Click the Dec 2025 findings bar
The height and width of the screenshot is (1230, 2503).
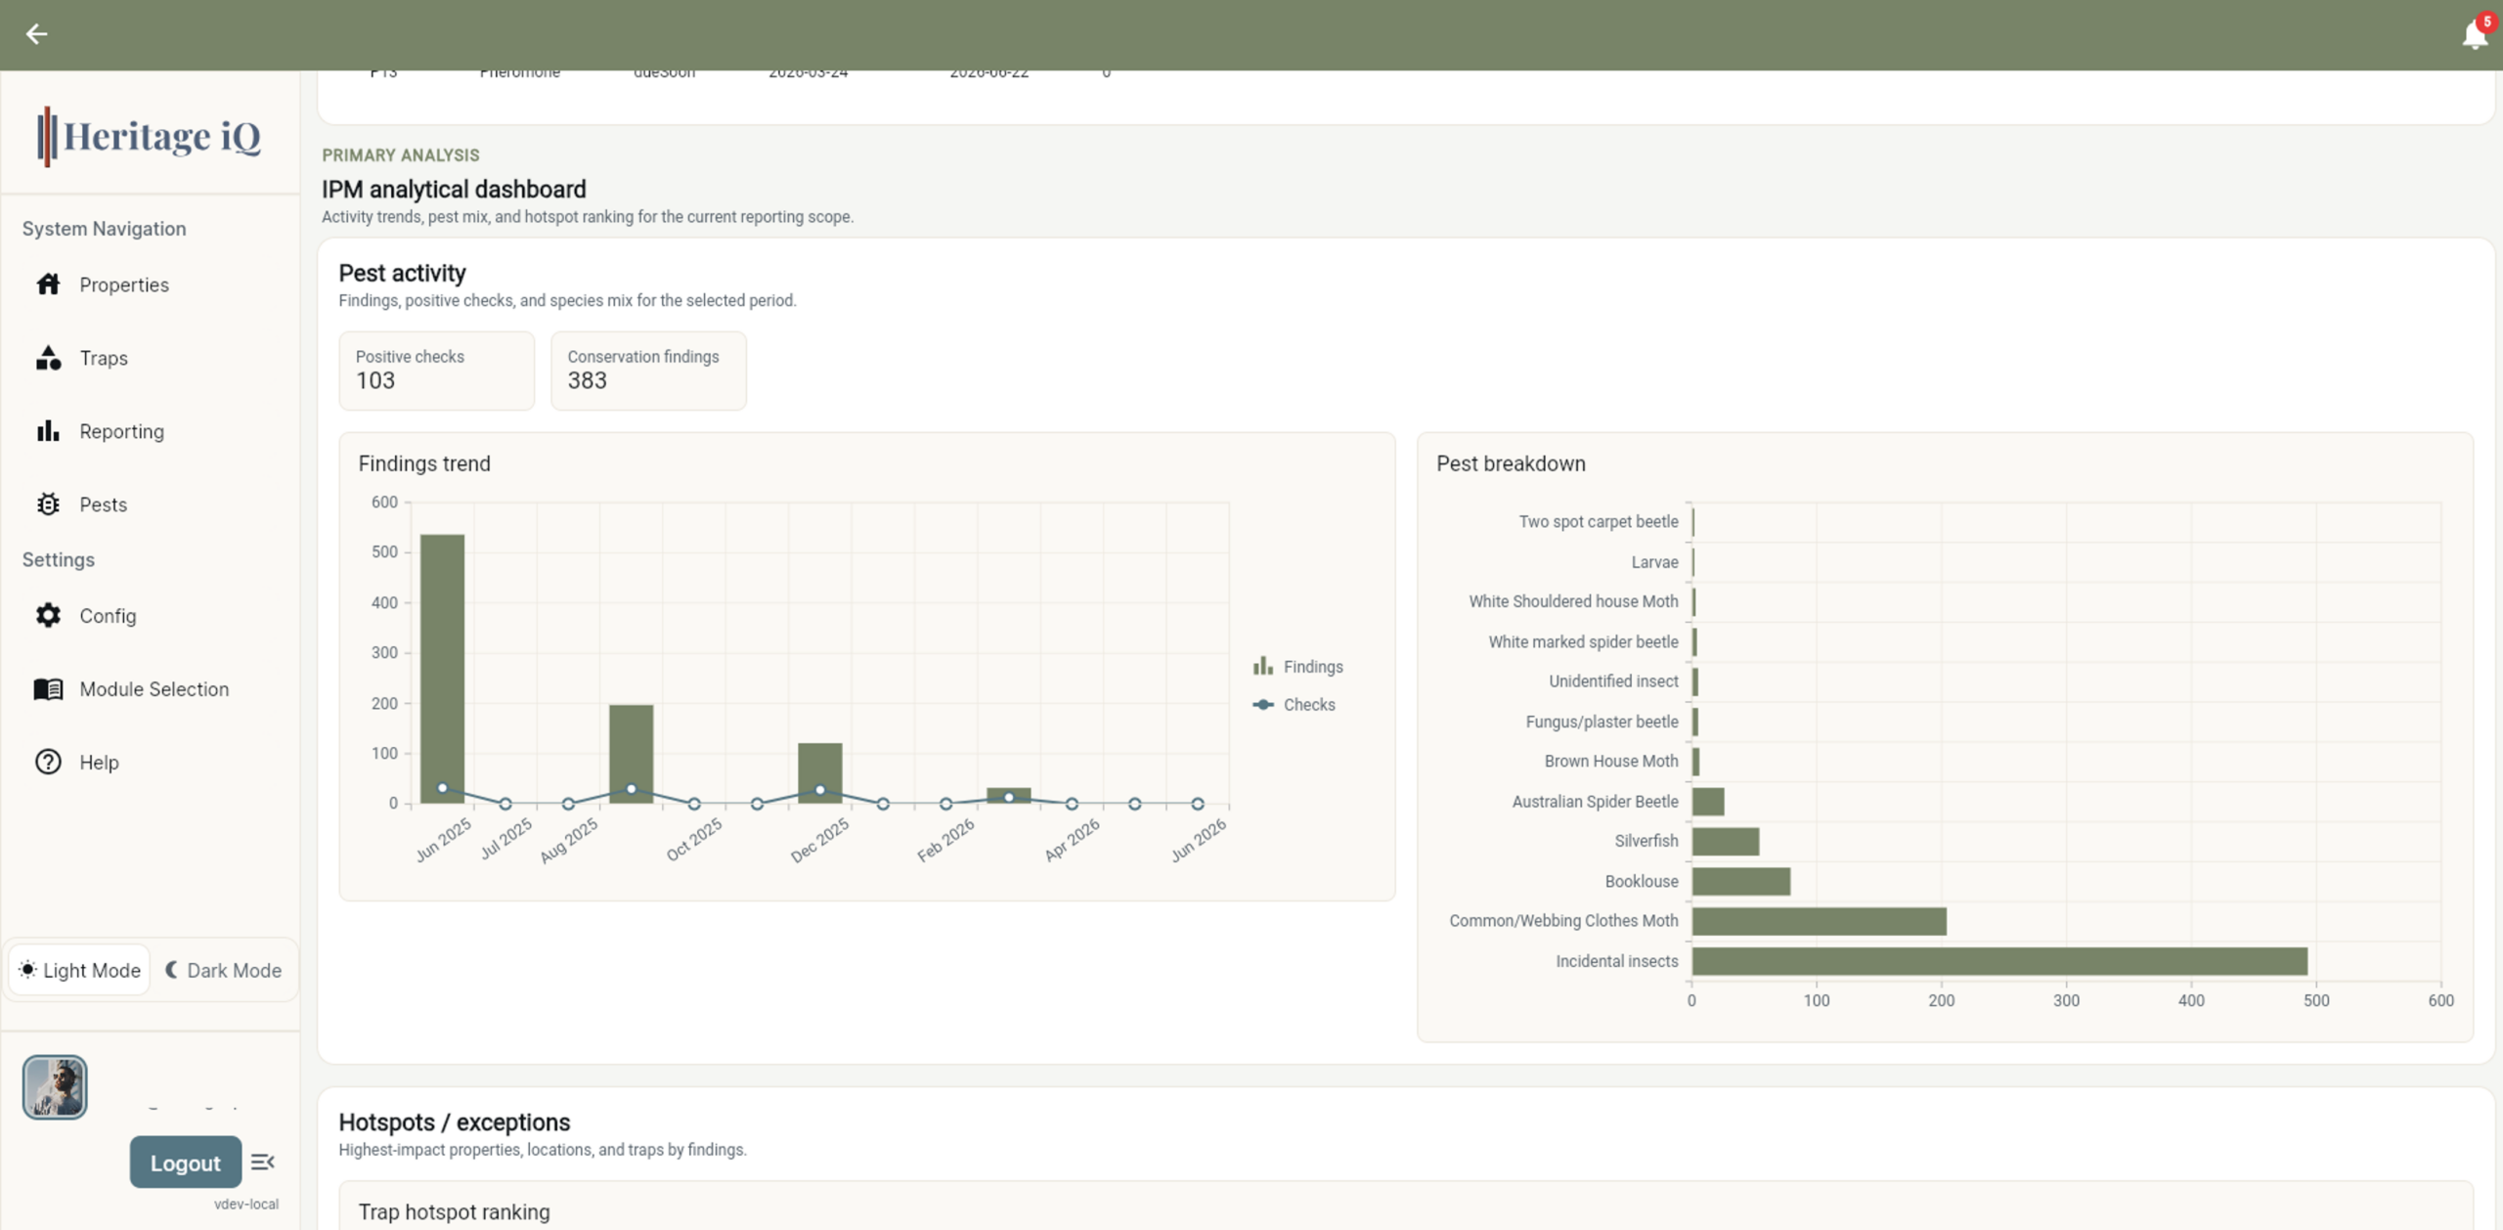[x=819, y=773]
